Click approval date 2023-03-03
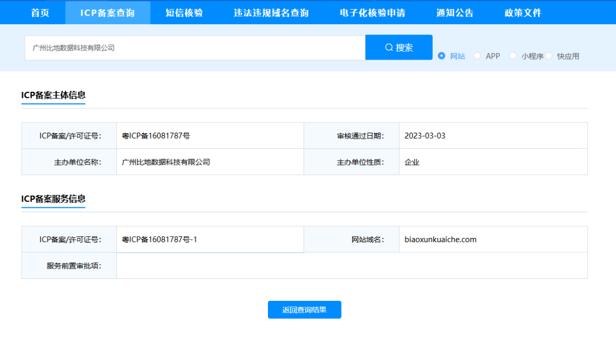 (x=424, y=136)
